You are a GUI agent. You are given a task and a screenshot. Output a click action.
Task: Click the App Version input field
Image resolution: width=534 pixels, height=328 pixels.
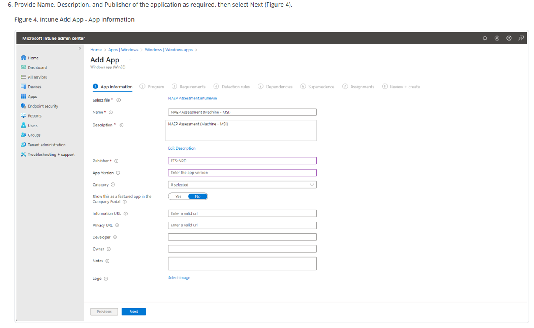click(242, 173)
